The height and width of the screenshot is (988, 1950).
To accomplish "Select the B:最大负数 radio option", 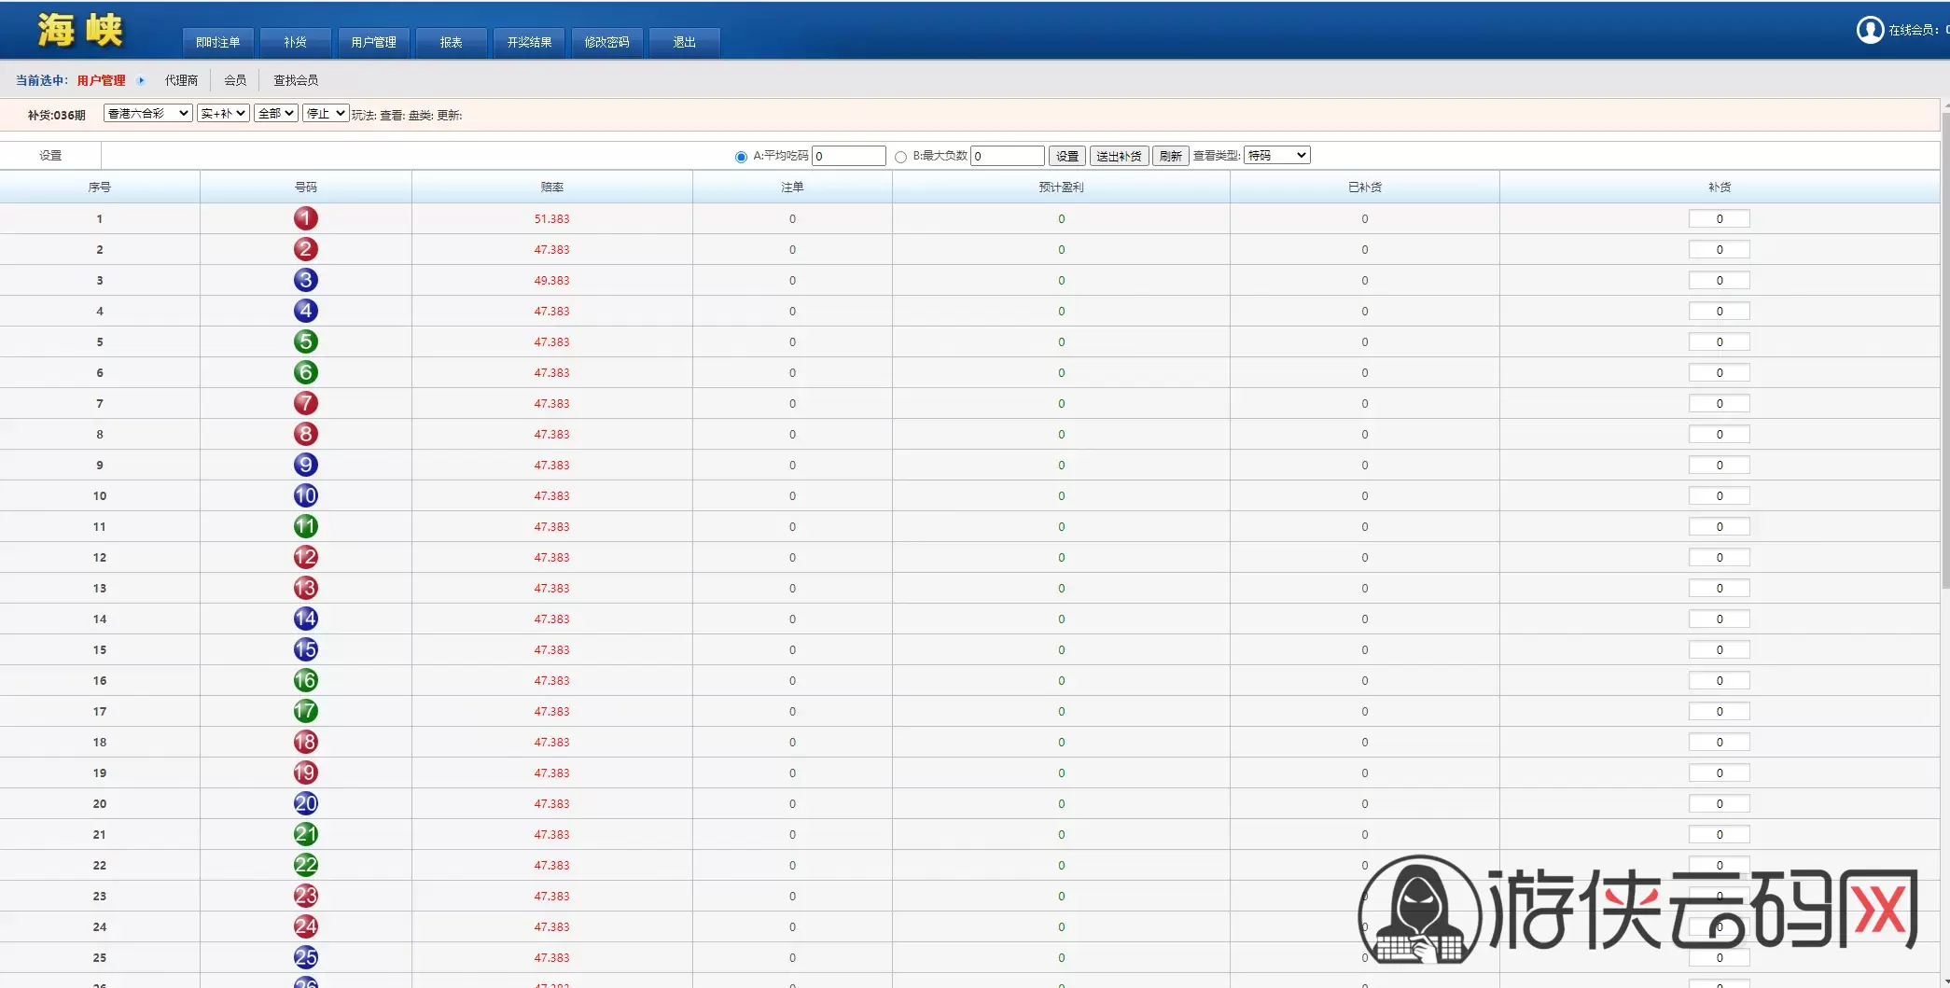I will point(900,157).
